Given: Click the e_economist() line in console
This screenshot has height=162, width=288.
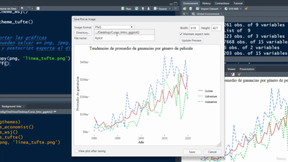Looking at the screenshot, I should click(17, 127).
